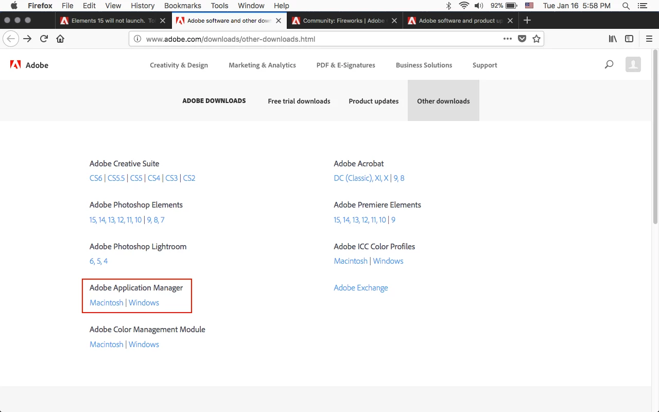Viewport: 659px width, 412px height.
Task: Click the browser forward arrow
Action: tap(27, 39)
